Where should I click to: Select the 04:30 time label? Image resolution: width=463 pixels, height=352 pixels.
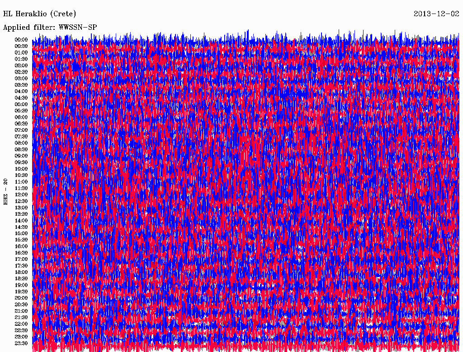(x=21, y=98)
